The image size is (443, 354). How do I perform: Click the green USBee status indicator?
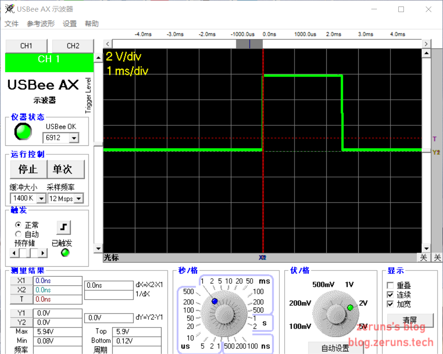coord(23,131)
